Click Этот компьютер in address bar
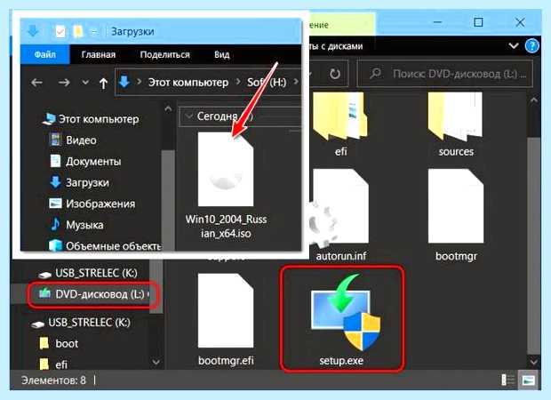This screenshot has height=400, width=551. [x=188, y=83]
